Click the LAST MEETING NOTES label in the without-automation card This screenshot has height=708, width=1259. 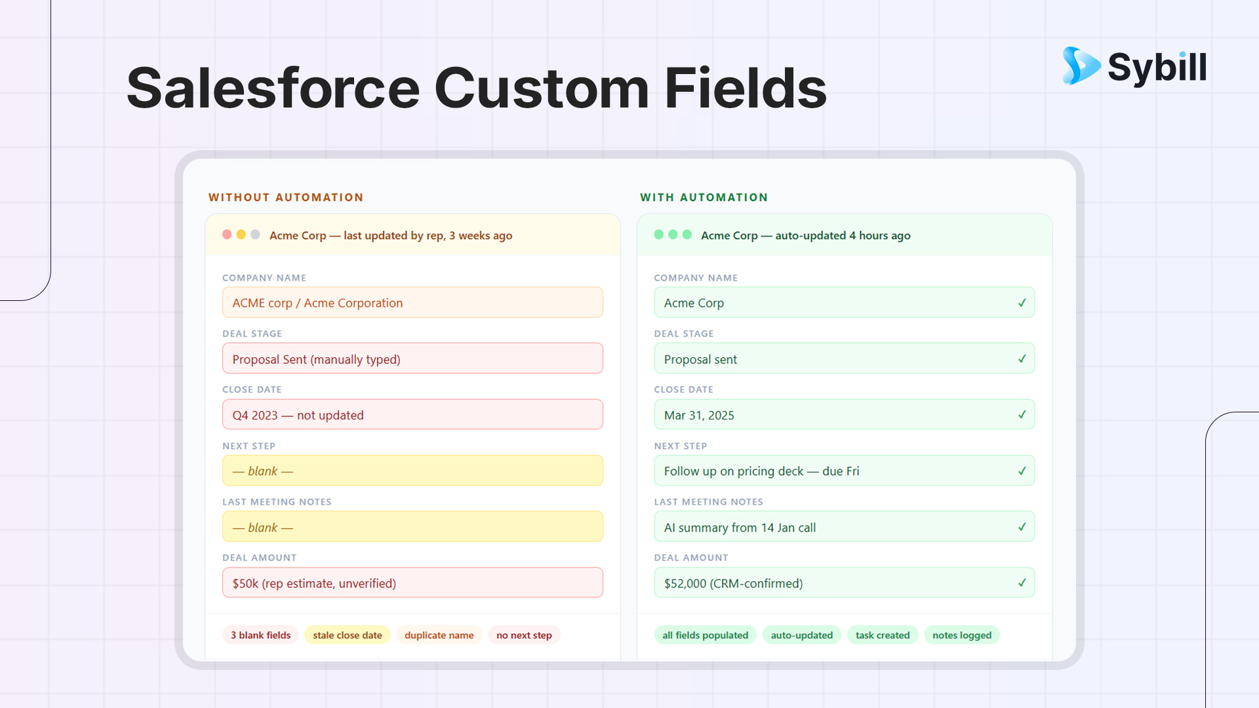click(277, 501)
